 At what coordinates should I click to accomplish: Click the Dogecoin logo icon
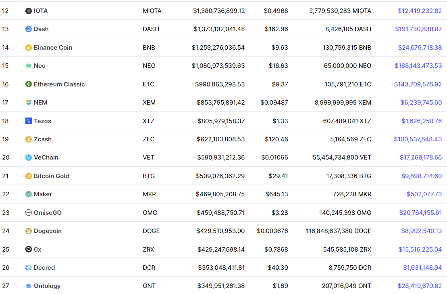(x=29, y=231)
